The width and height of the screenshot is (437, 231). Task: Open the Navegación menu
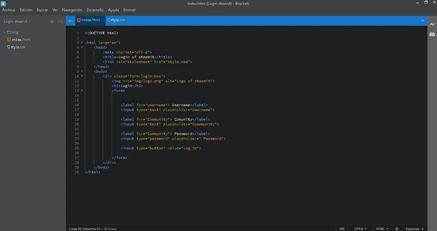click(72, 10)
